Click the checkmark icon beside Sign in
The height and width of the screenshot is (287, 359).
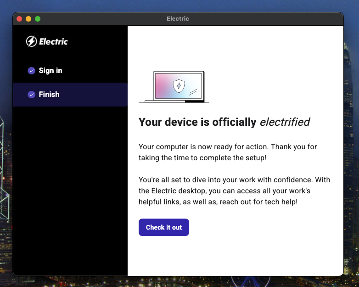point(32,71)
